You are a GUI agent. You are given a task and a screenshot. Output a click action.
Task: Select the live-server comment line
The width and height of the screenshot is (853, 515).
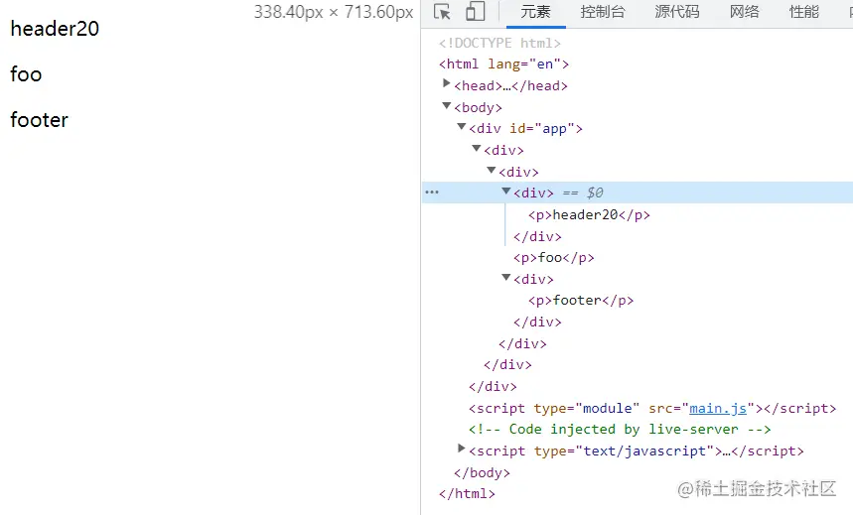click(620, 429)
